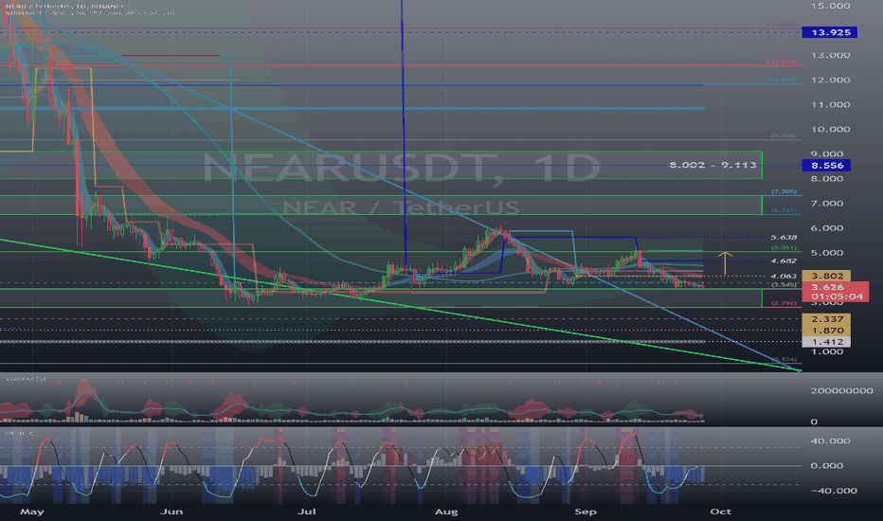The width and height of the screenshot is (883, 521).
Task: Click the green (6.557) level label
Action: (784, 210)
